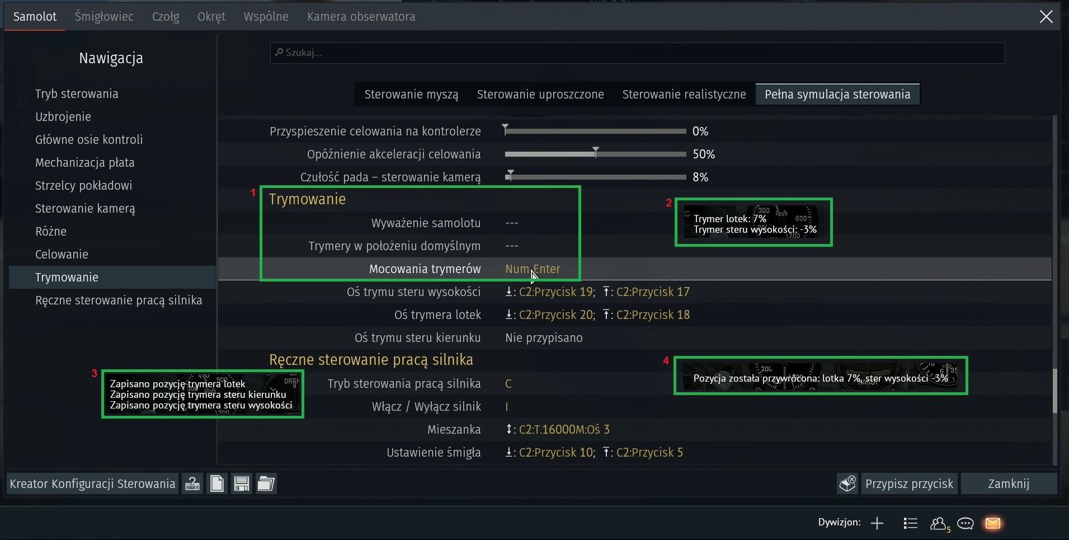This screenshot has height=540, width=1069.
Task: Click the clear key binding icon
Action: coord(847,483)
